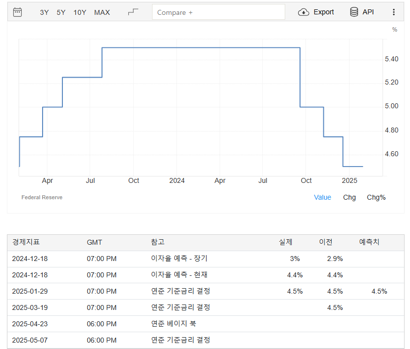The image size is (410, 349).
Task: Select the step-line chart style icon
Action: pos(132,11)
